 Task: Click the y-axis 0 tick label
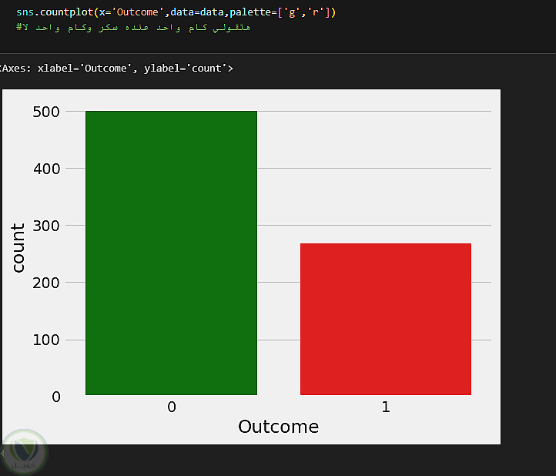point(56,397)
